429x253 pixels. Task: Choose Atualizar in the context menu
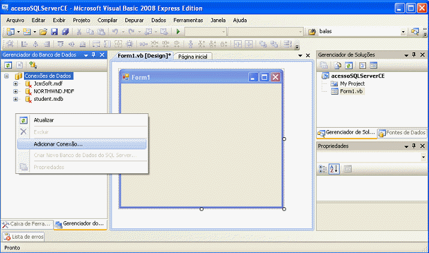click(82, 120)
